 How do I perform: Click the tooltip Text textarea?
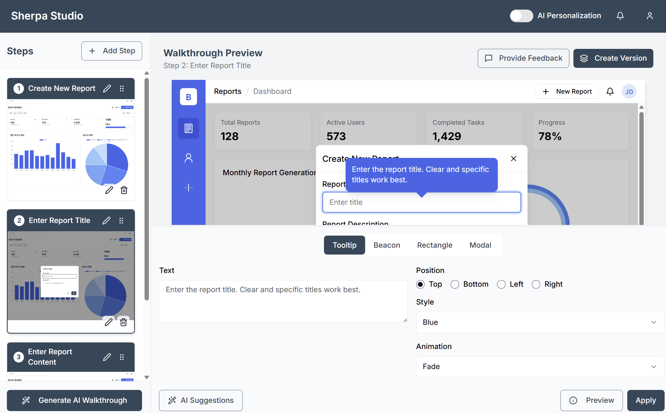point(283,301)
